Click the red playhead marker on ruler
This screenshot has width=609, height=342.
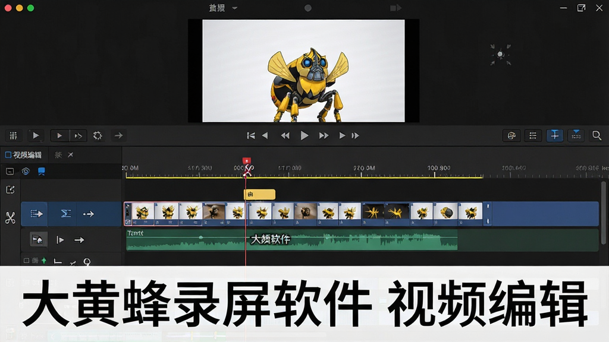(x=247, y=160)
